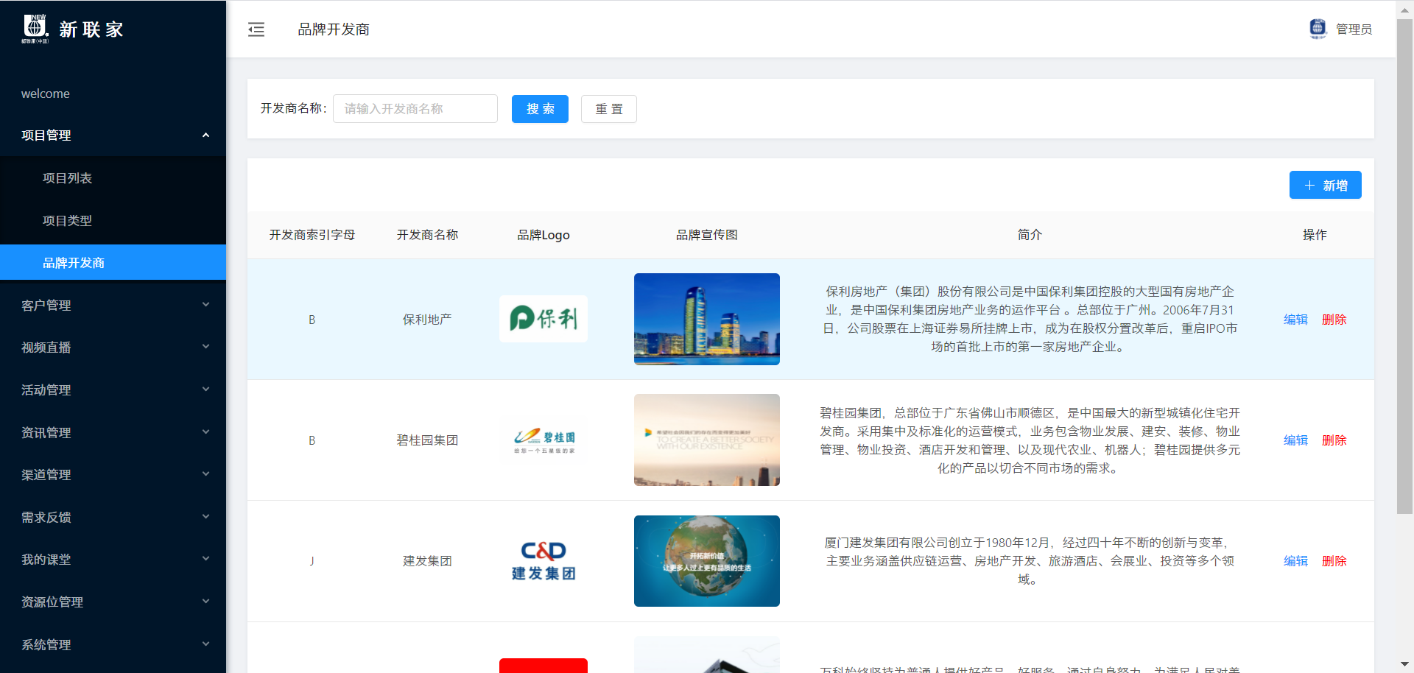The height and width of the screenshot is (673, 1414).
Task: Click the 开发商索引字母 column header
Action: tap(312, 235)
